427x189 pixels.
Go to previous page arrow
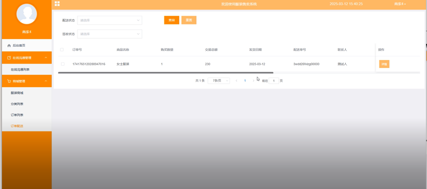(236, 80)
